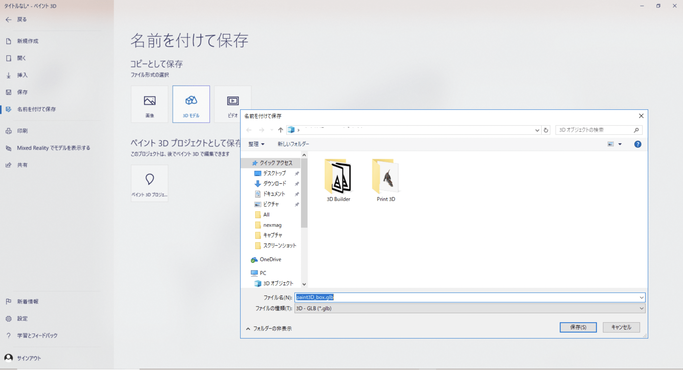Select キャプチャ folder in tree

coord(273,235)
